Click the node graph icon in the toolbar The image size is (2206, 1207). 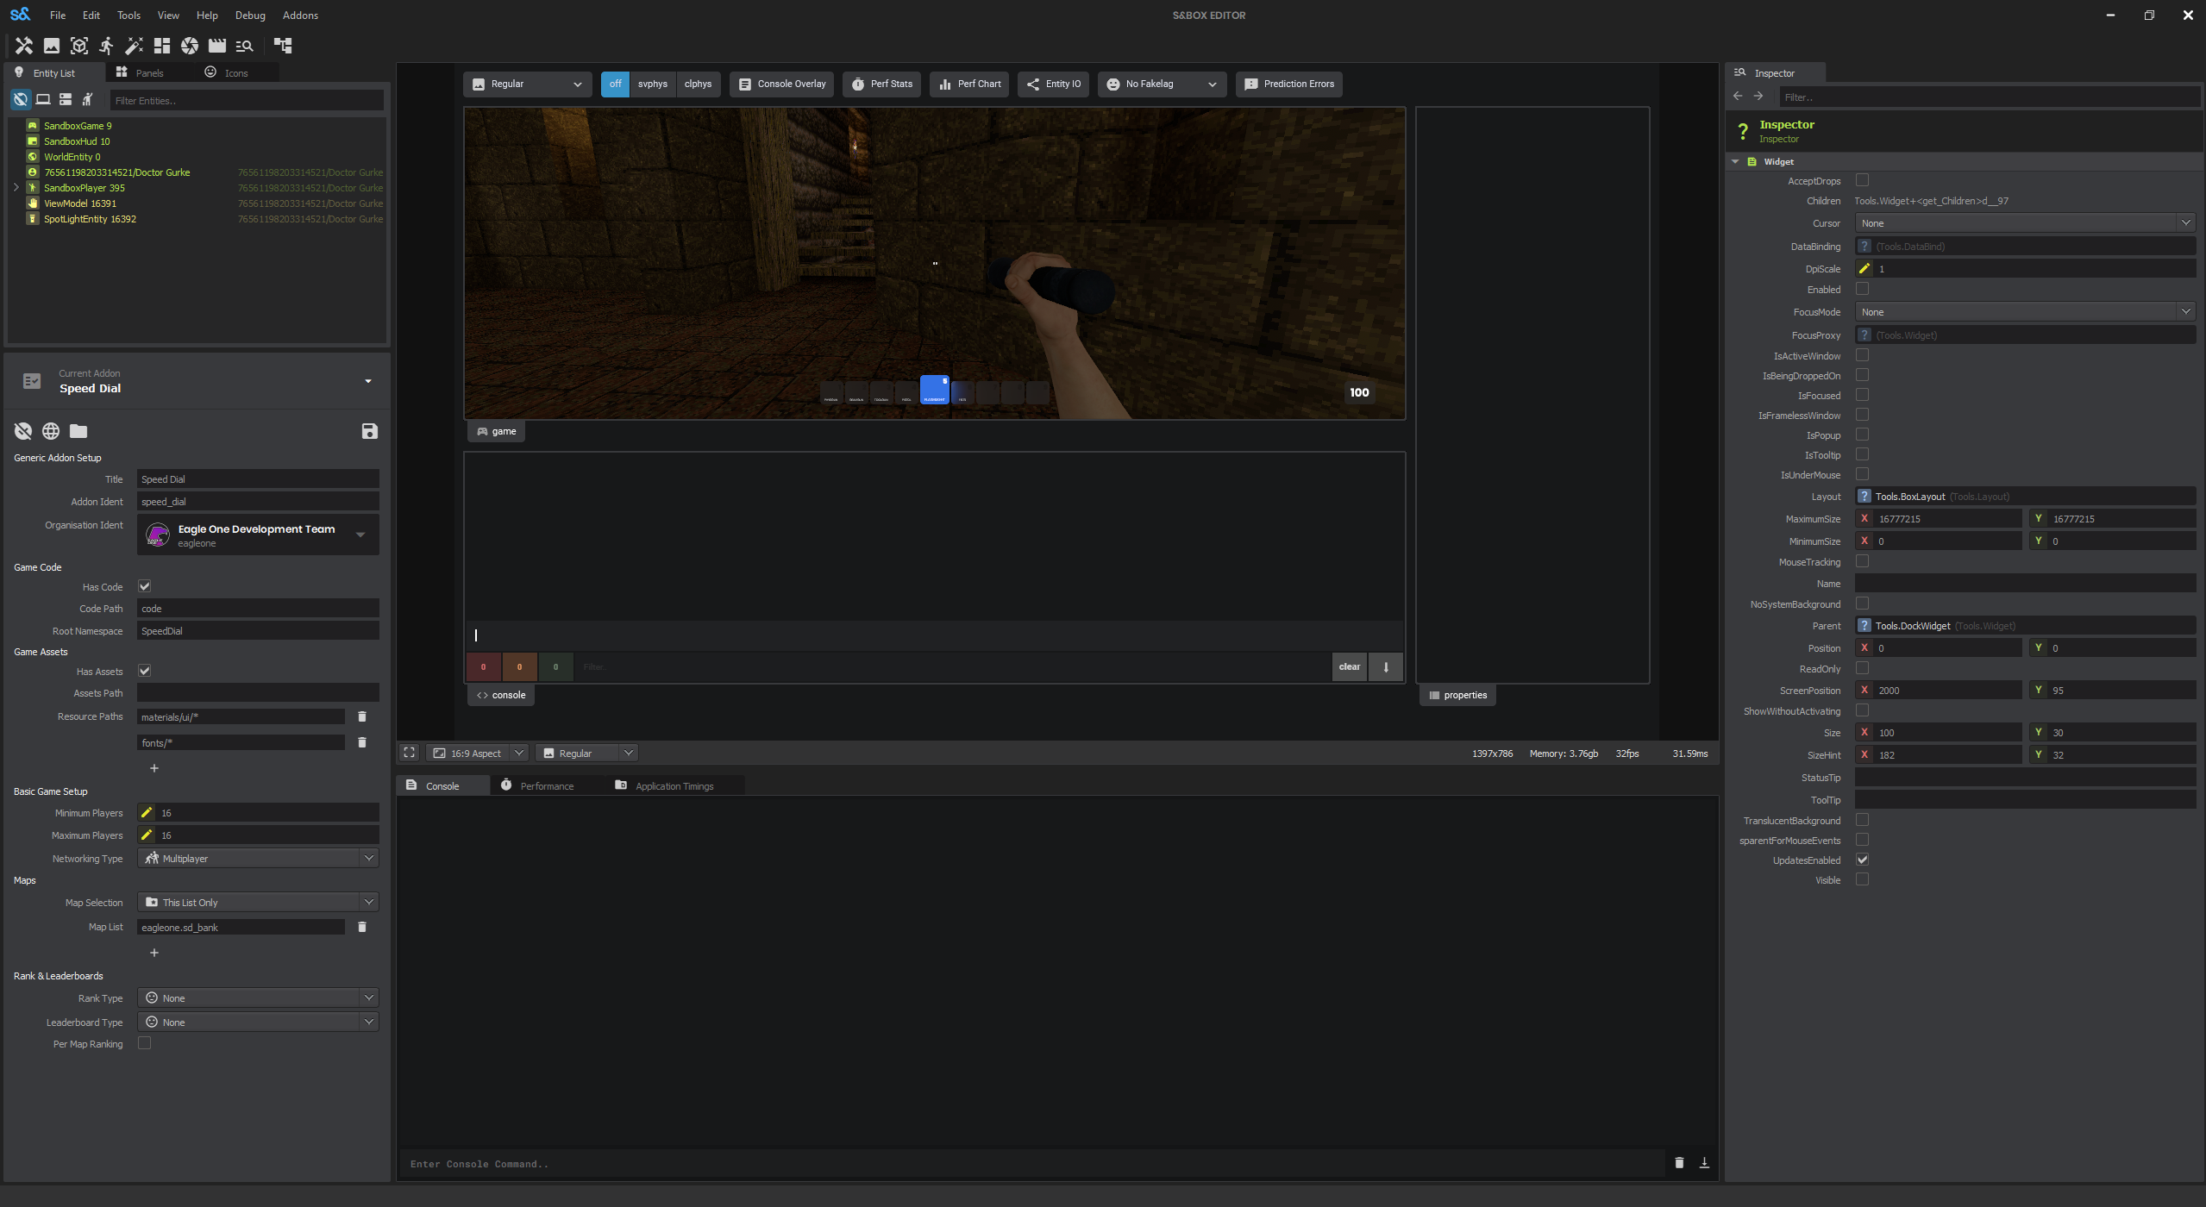click(282, 46)
